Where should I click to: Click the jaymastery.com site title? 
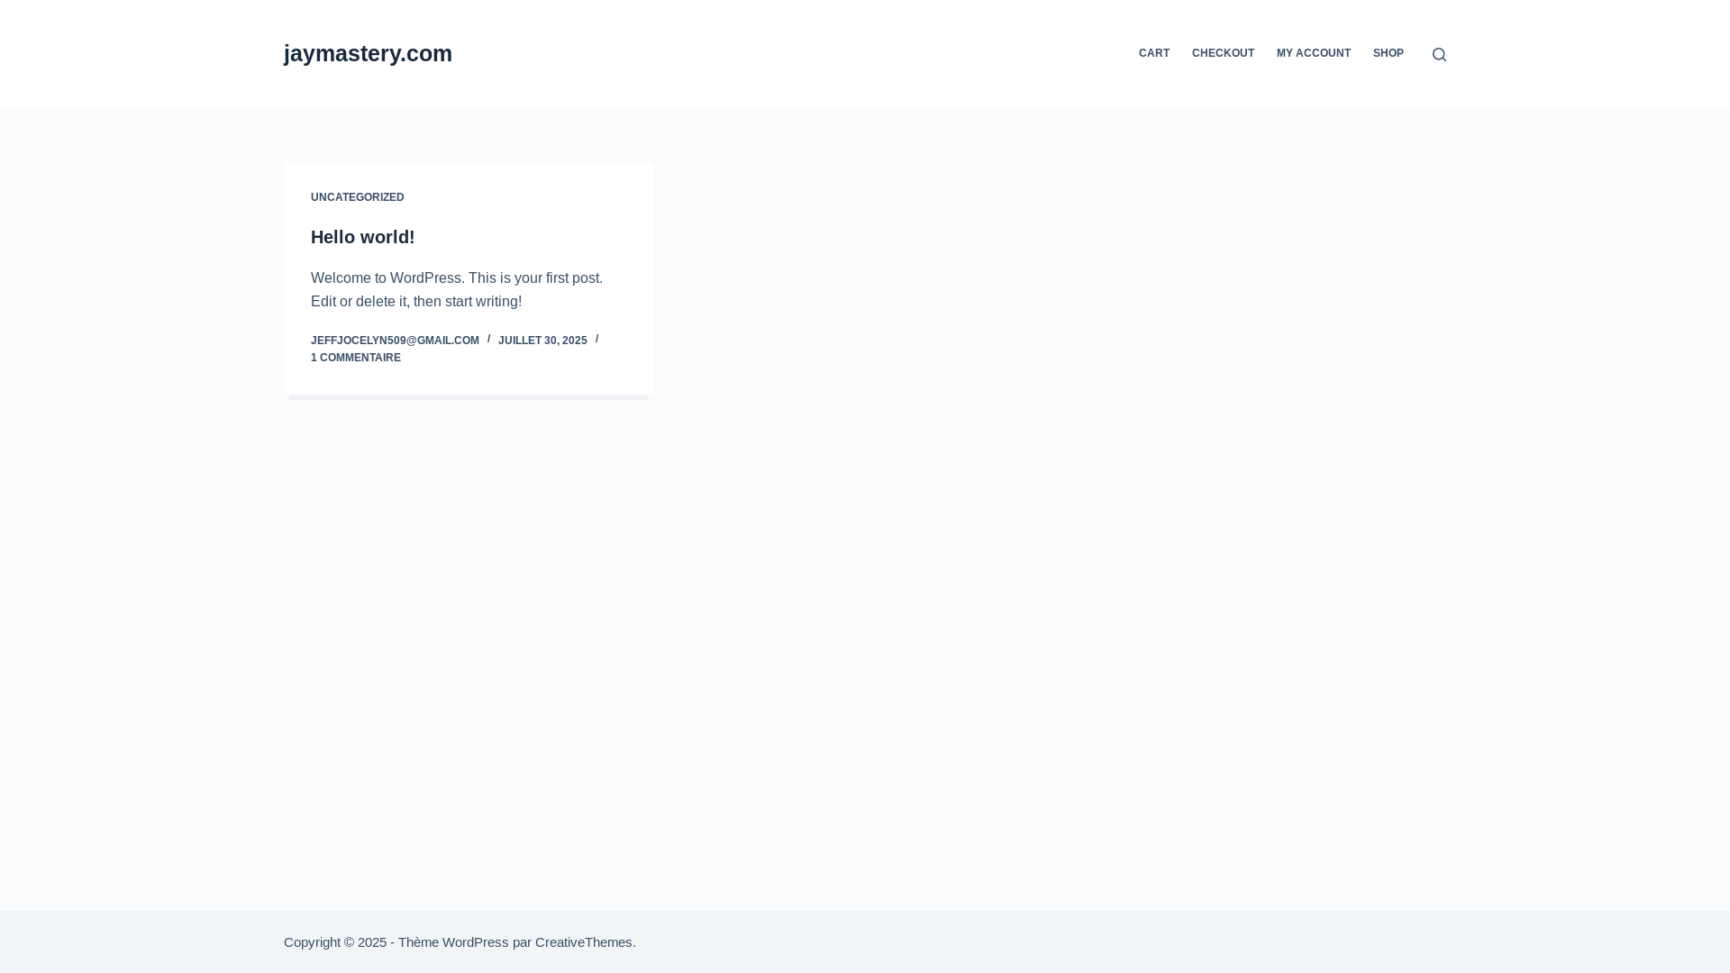pyautogui.click(x=368, y=53)
